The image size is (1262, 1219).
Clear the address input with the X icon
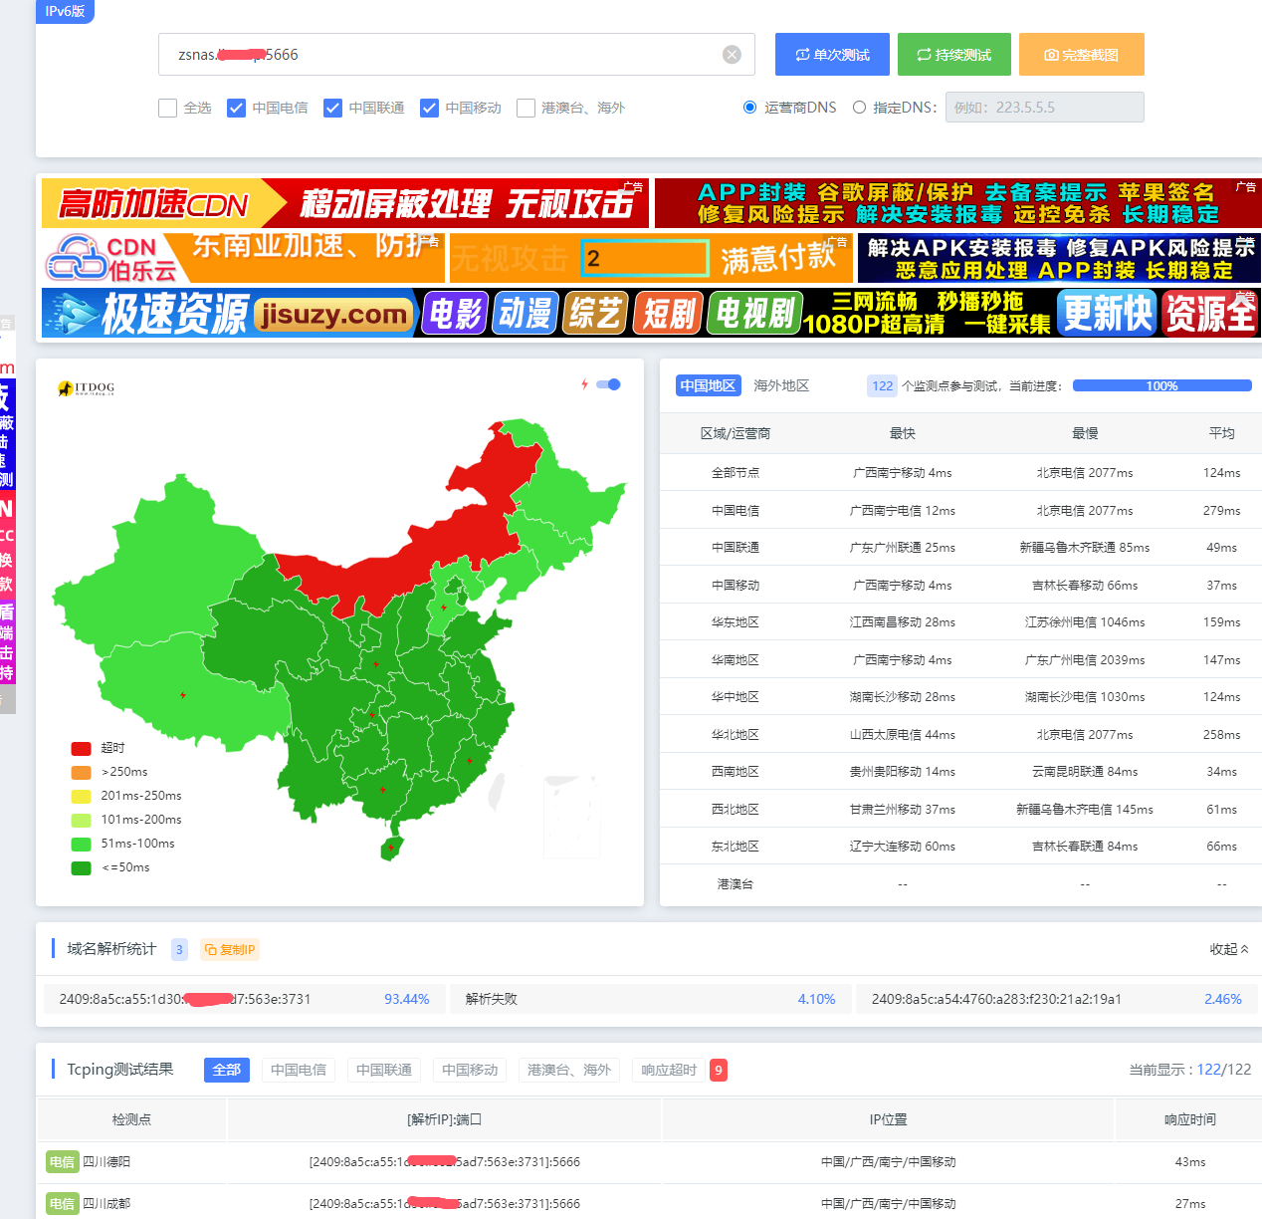(732, 55)
